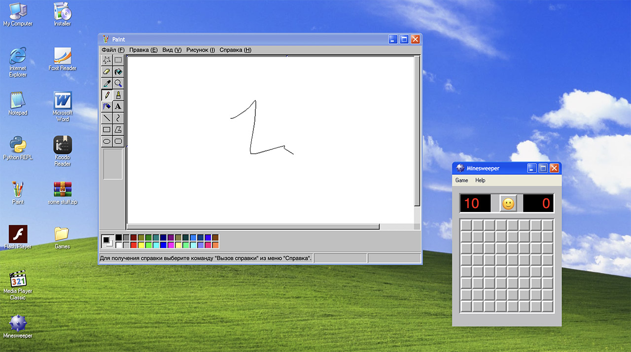Click Paint's vertical scrollbar thumb
The width and height of the screenshot is (631, 352).
pyautogui.click(x=417, y=131)
